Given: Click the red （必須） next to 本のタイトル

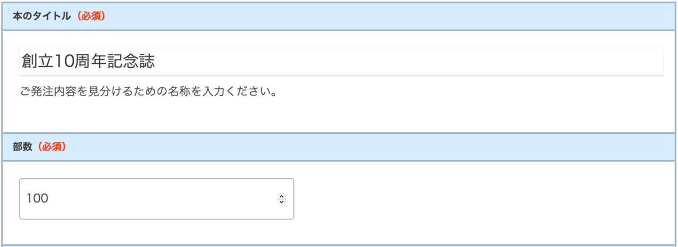Looking at the screenshot, I should pyautogui.click(x=90, y=16).
